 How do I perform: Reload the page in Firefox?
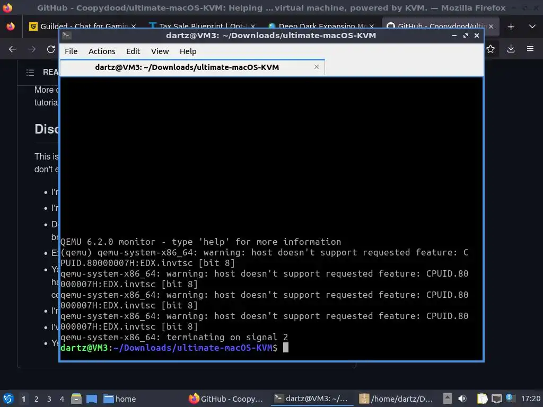point(51,49)
